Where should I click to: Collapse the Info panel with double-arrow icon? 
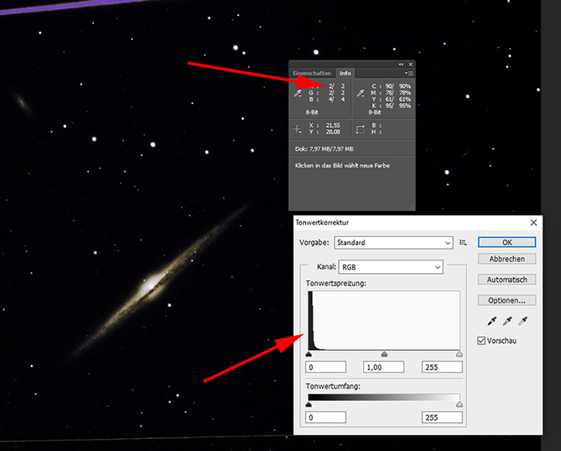tap(401, 64)
